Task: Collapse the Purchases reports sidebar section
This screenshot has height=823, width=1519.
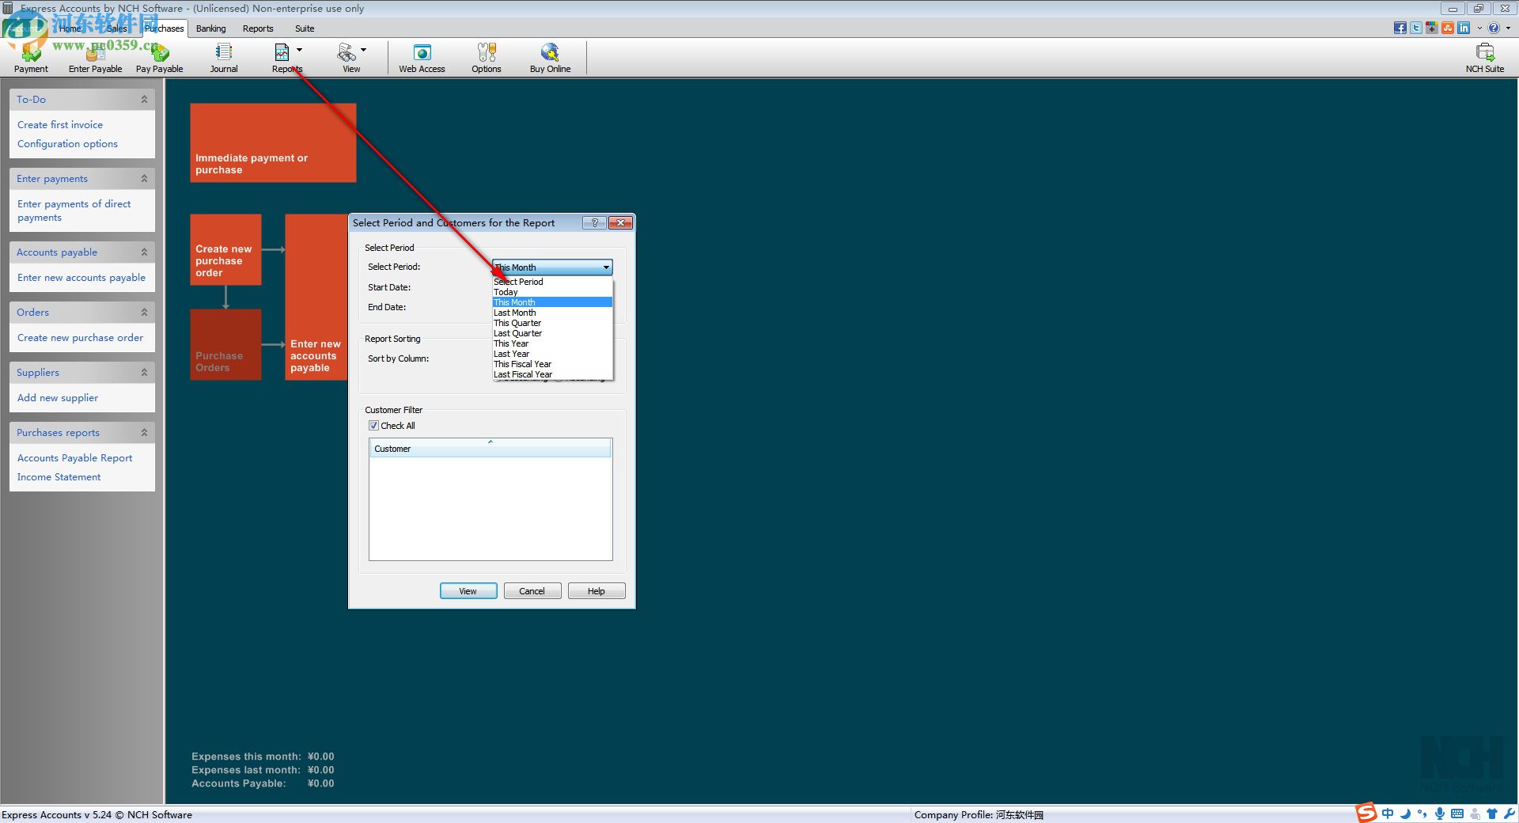Action: (x=144, y=433)
